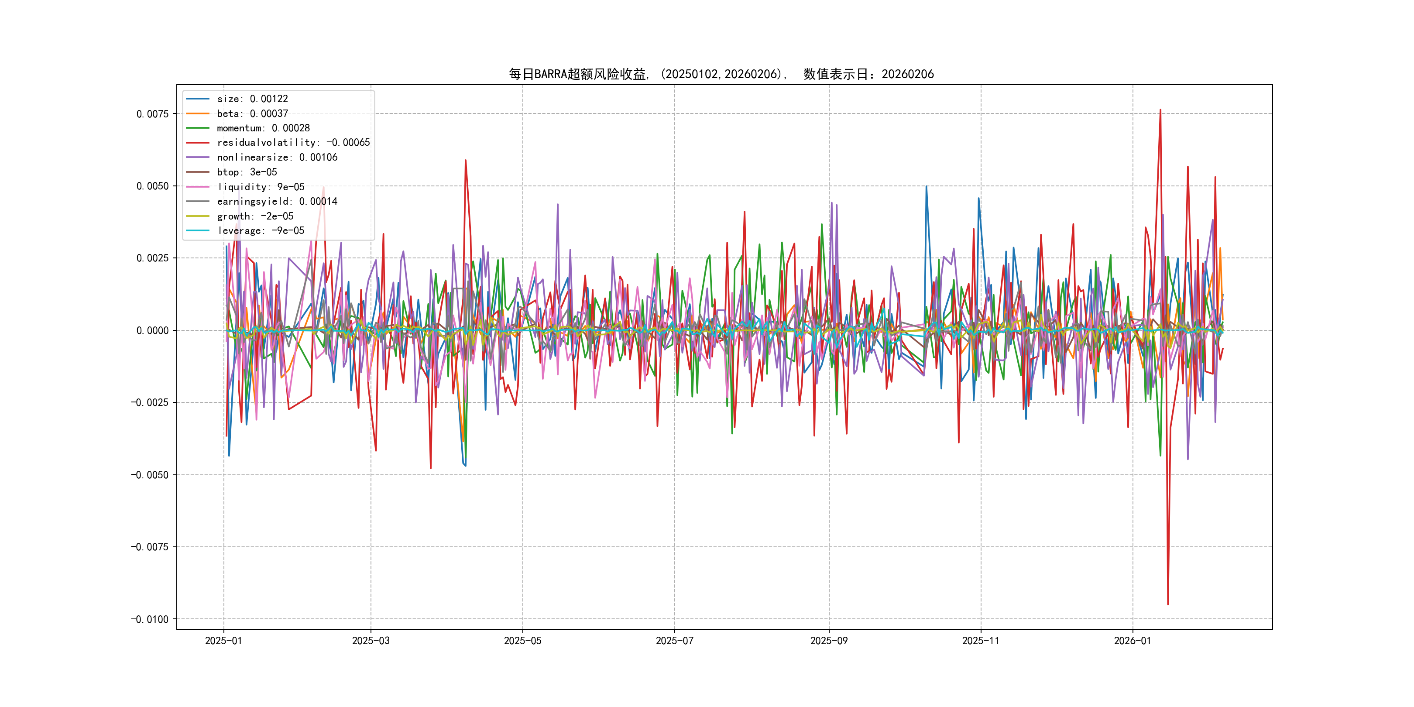This screenshot has width=1414, height=707.
Task: Click the earningsyield legend text
Action: coord(277,202)
